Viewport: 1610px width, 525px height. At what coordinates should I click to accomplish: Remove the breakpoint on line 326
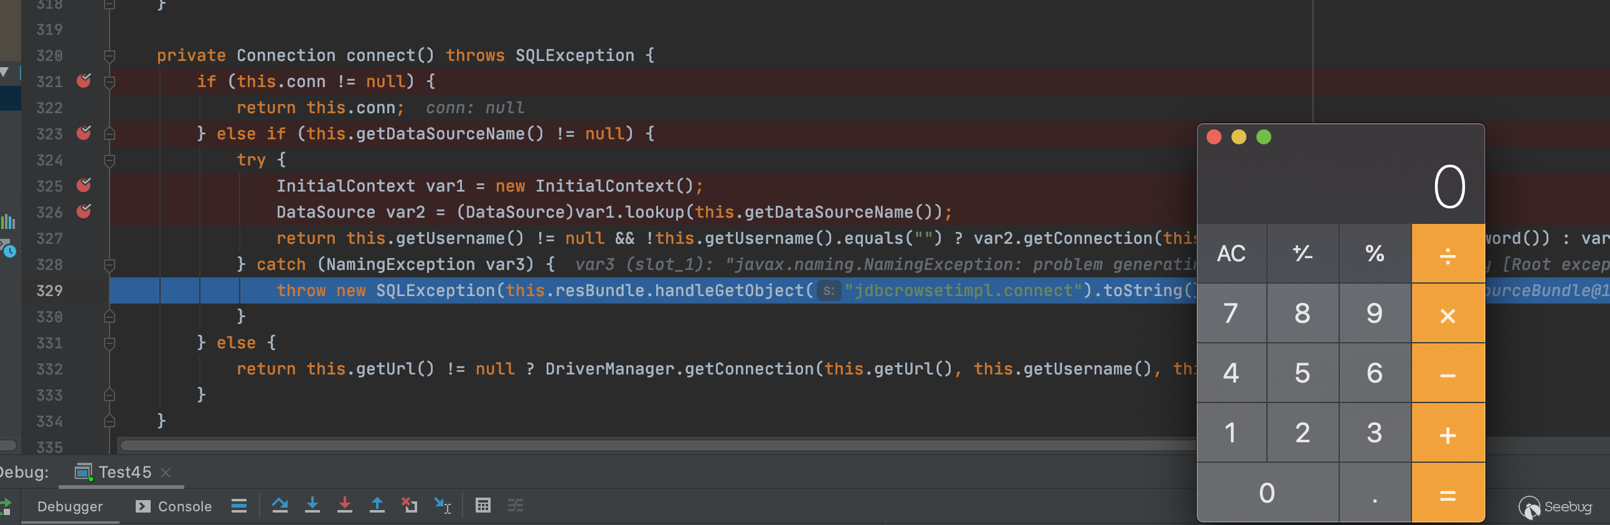point(84,212)
